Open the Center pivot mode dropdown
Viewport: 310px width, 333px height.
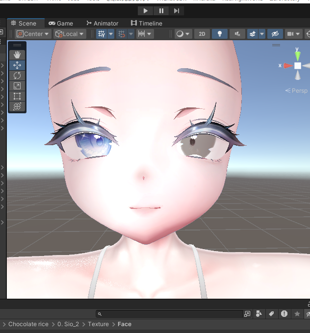tap(33, 34)
